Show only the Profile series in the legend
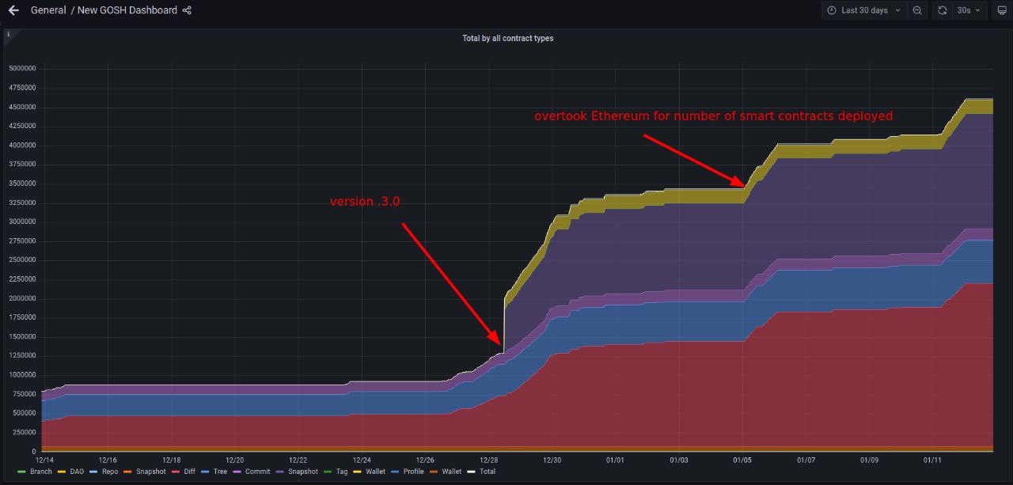The image size is (1013, 485). pos(413,472)
